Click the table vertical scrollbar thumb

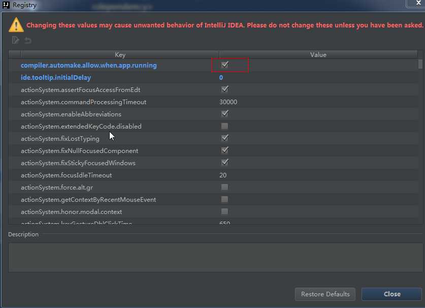click(420, 64)
